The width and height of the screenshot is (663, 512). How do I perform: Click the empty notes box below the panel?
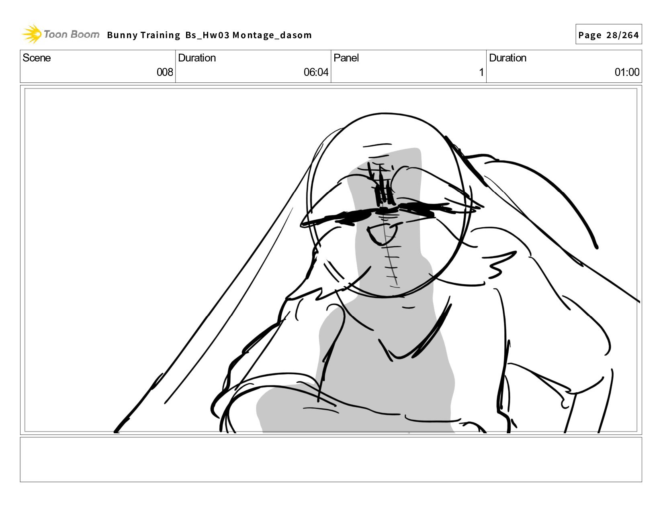[331, 460]
